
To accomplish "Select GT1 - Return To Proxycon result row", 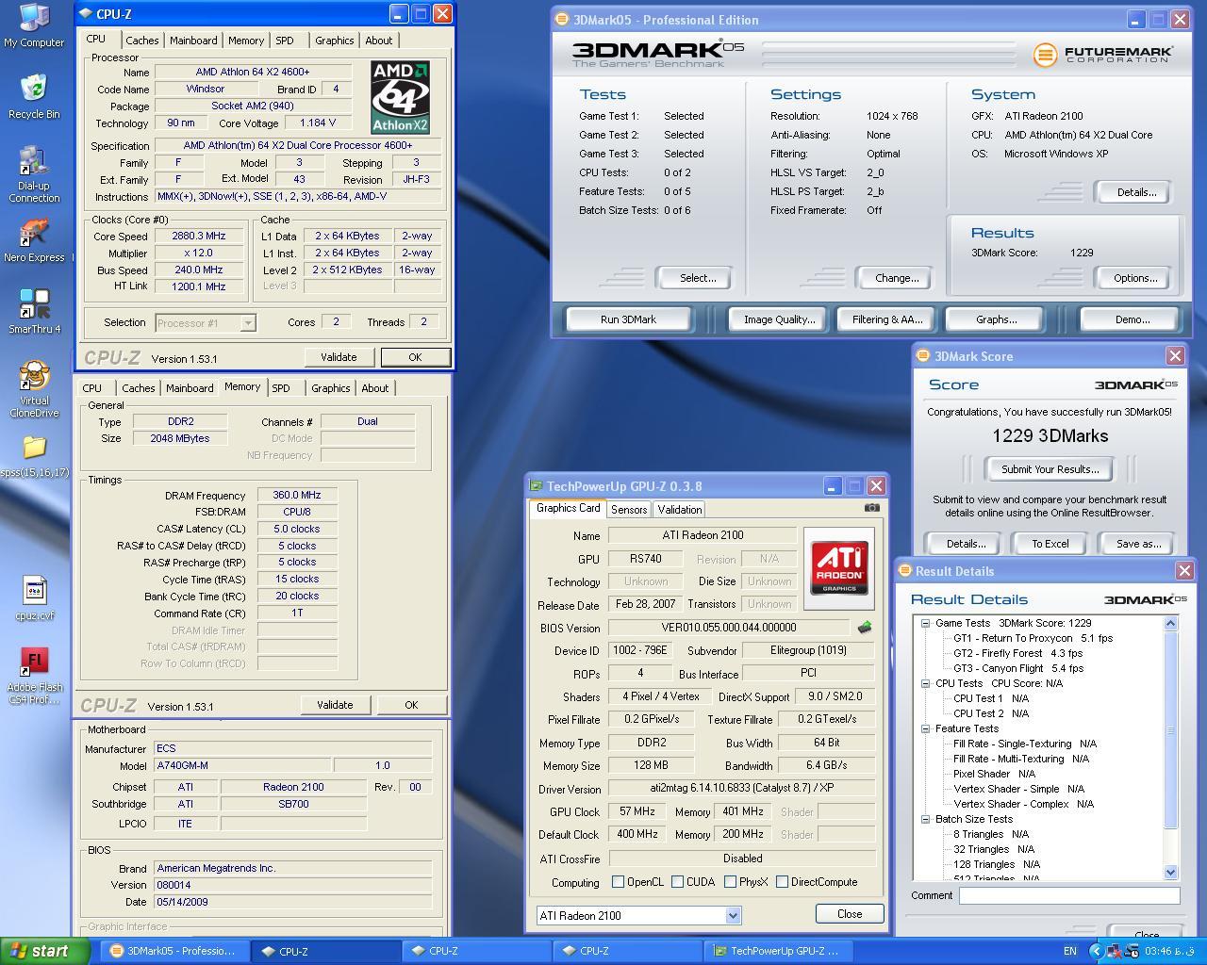I will [1033, 638].
